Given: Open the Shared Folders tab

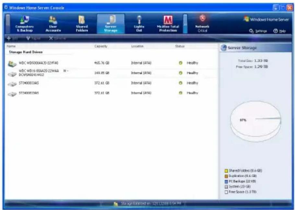Looking at the screenshot, I should (x=82, y=24).
